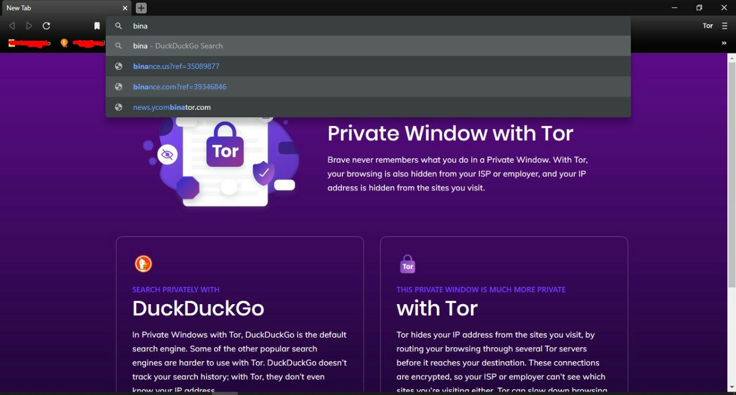The image size is (736, 395).
Task: Click the Forward navigation arrow
Action: [x=29, y=26]
